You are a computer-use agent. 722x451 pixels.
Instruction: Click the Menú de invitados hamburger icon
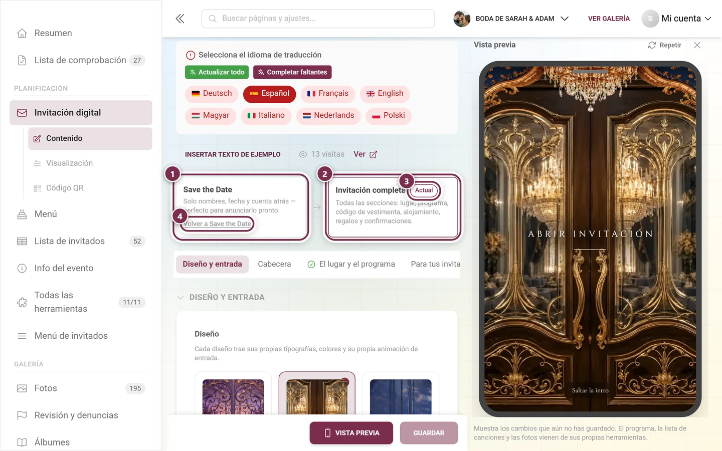[22, 336]
